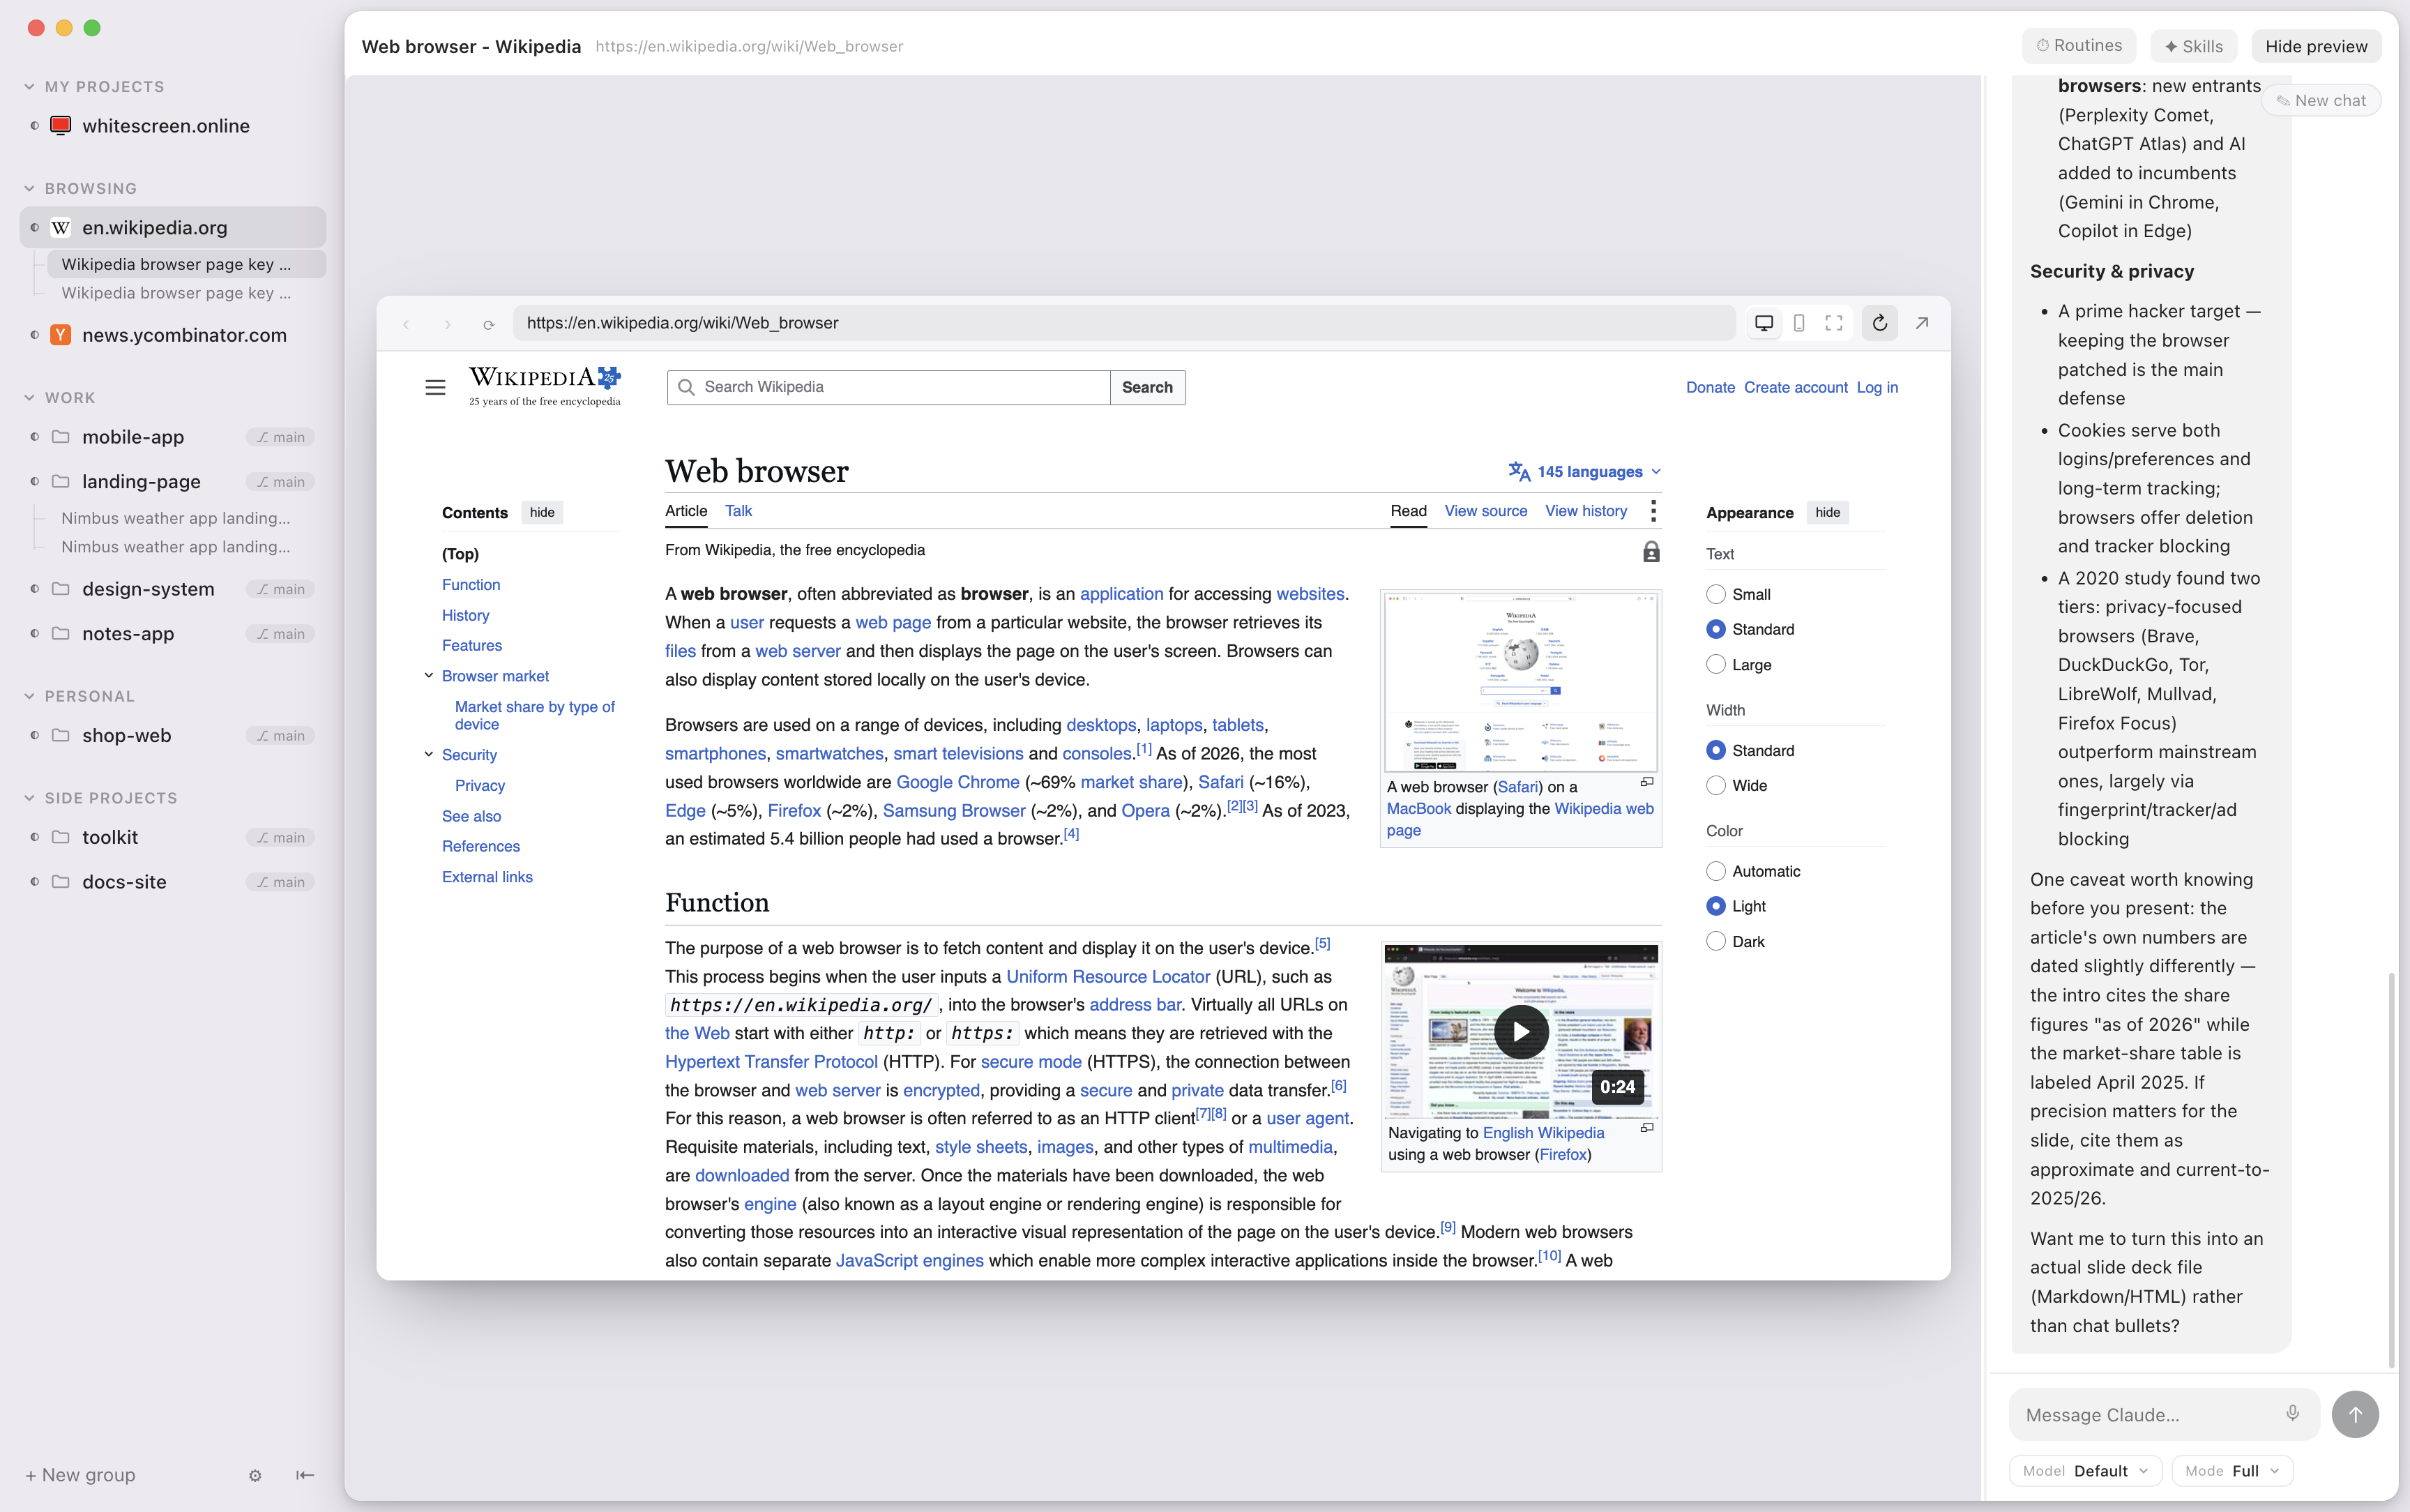
Task: Collapse the PERSONAL group
Action: [29, 696]
